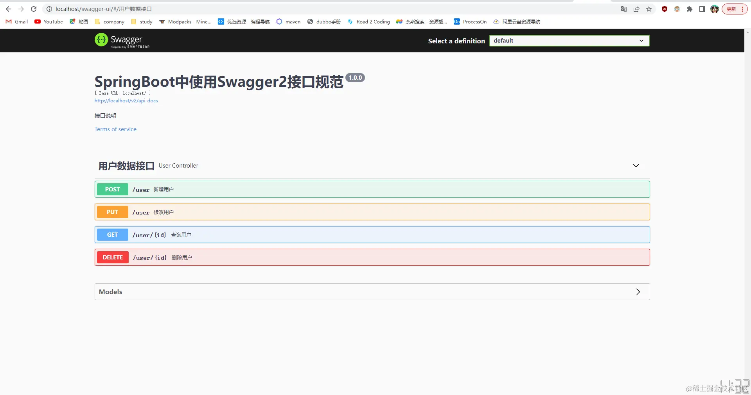Open the definition dropdown showing default

click(x=570, y=41)
